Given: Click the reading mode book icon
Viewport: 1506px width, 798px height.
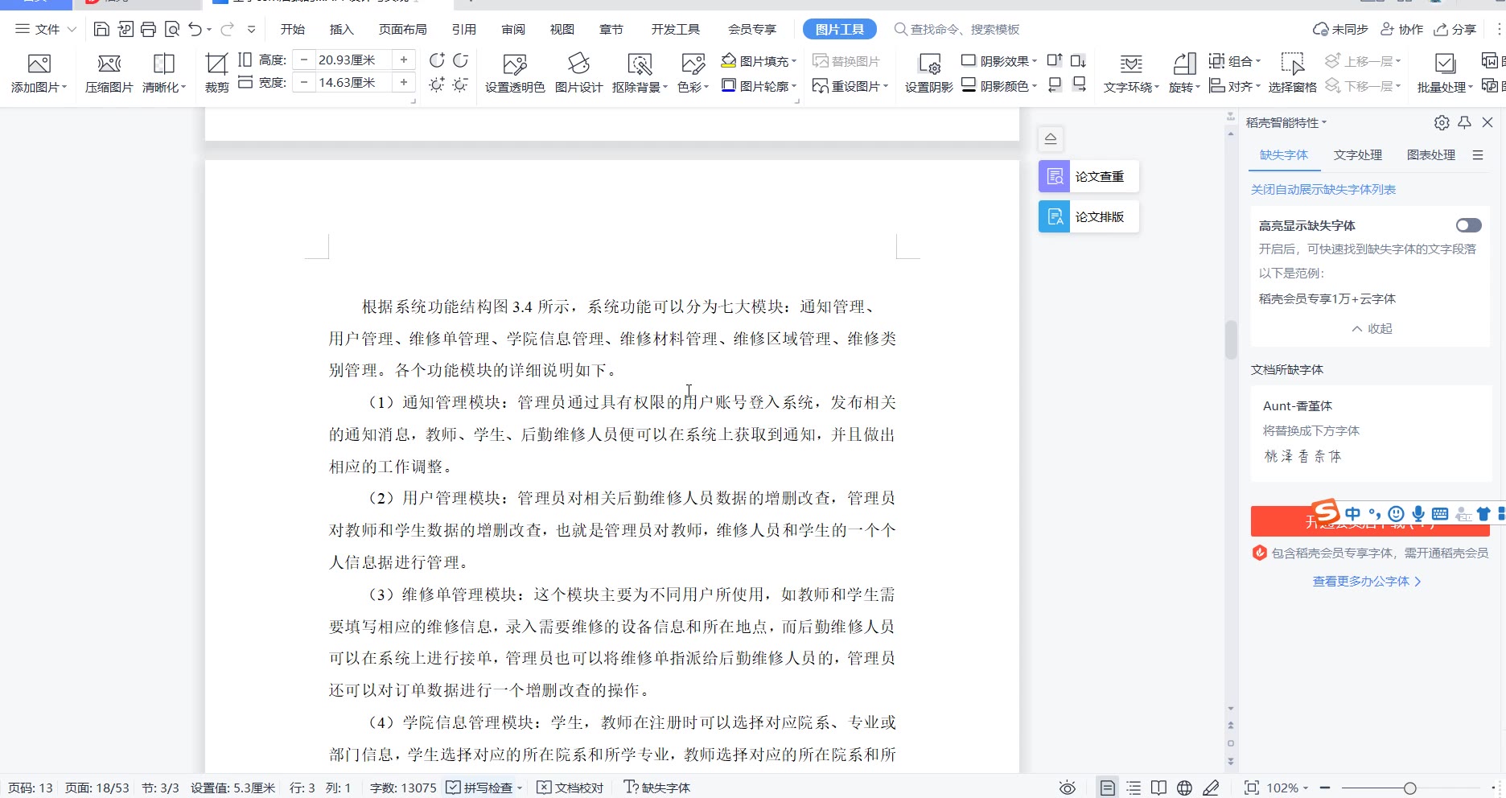Looking at the screenshot, I should [x=1158, y=788].
